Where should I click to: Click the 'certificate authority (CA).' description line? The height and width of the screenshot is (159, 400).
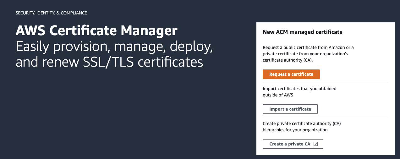tap(288, 60)
